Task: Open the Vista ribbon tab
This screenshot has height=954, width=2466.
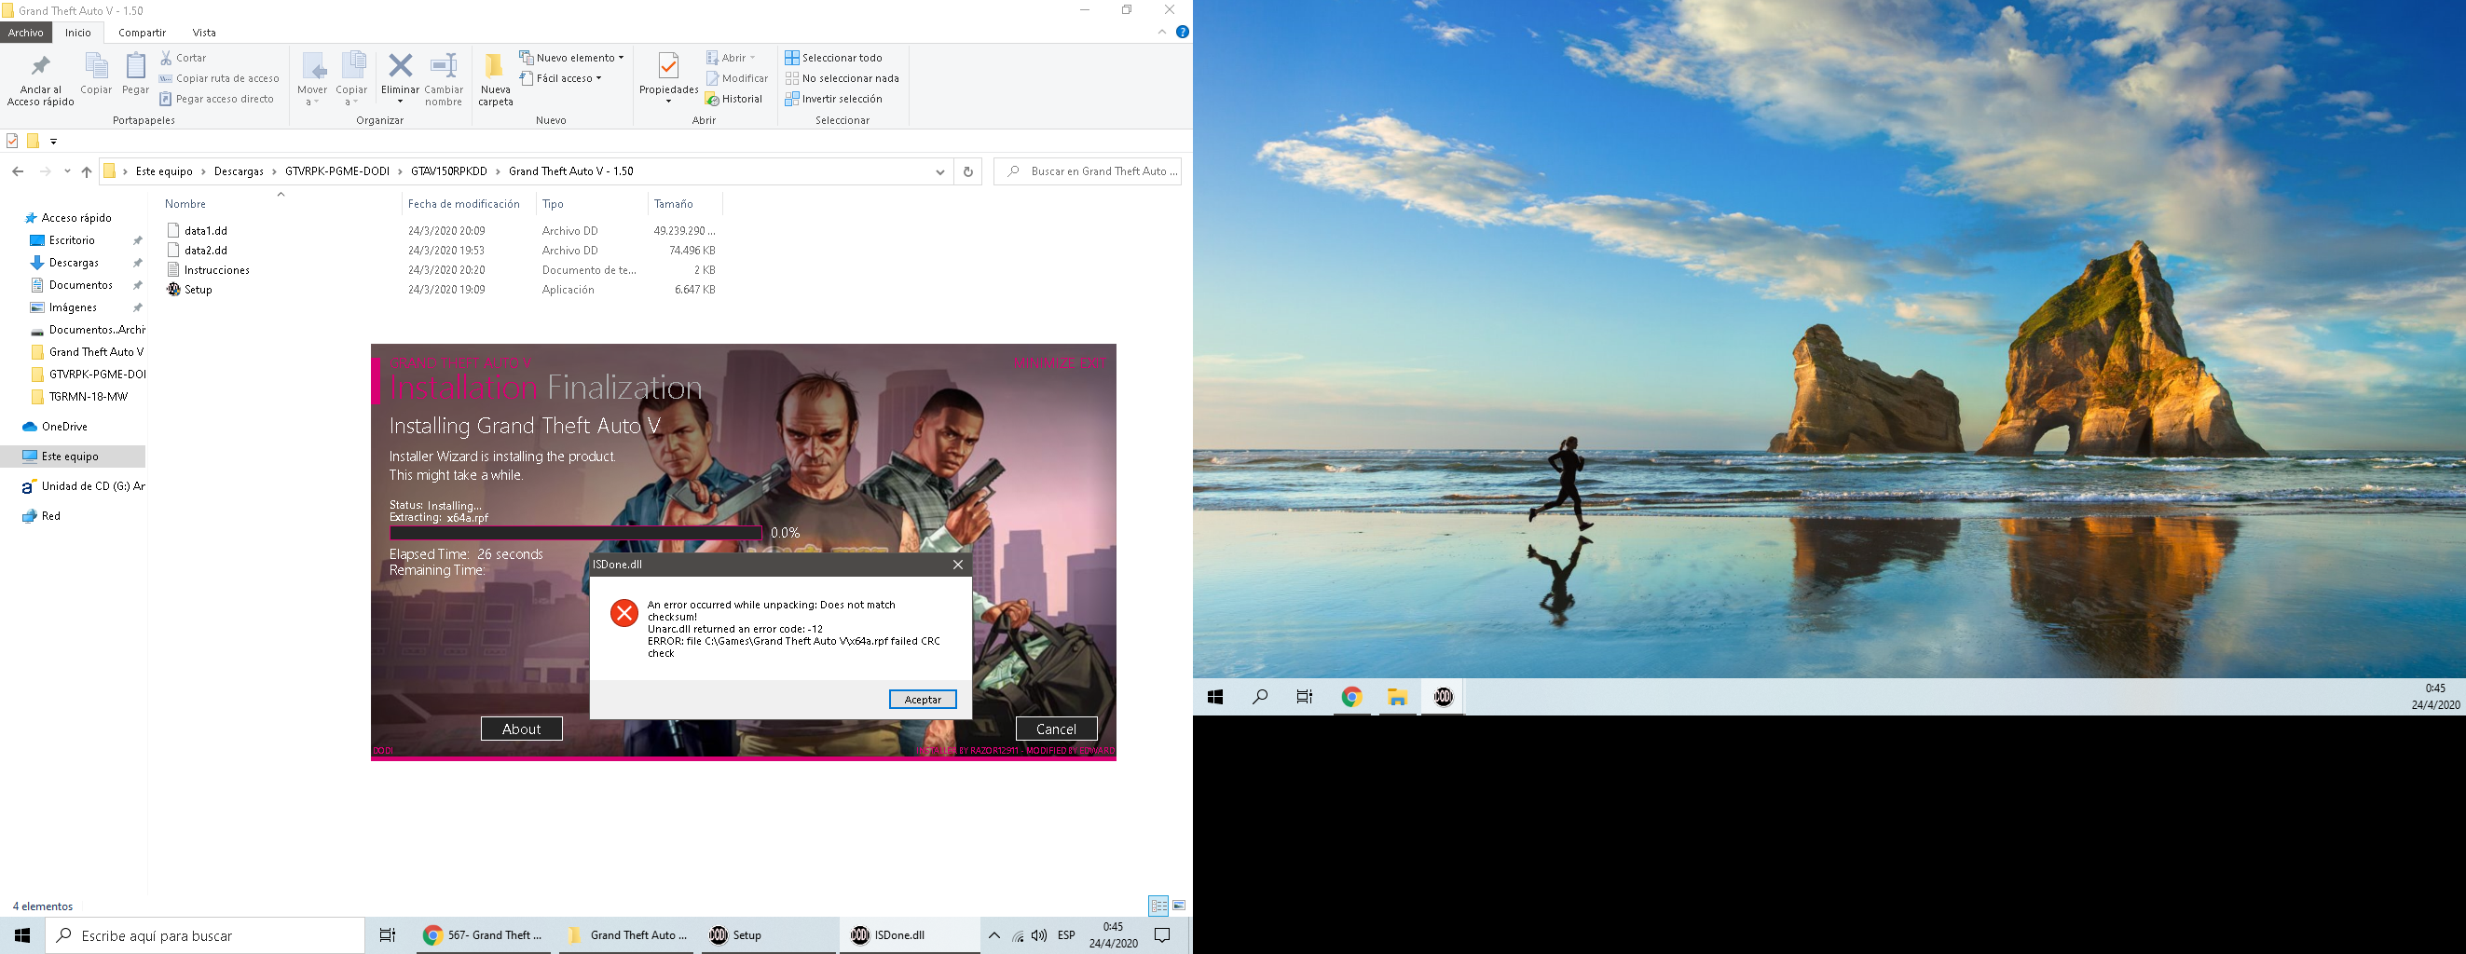Action: (204, 33)
